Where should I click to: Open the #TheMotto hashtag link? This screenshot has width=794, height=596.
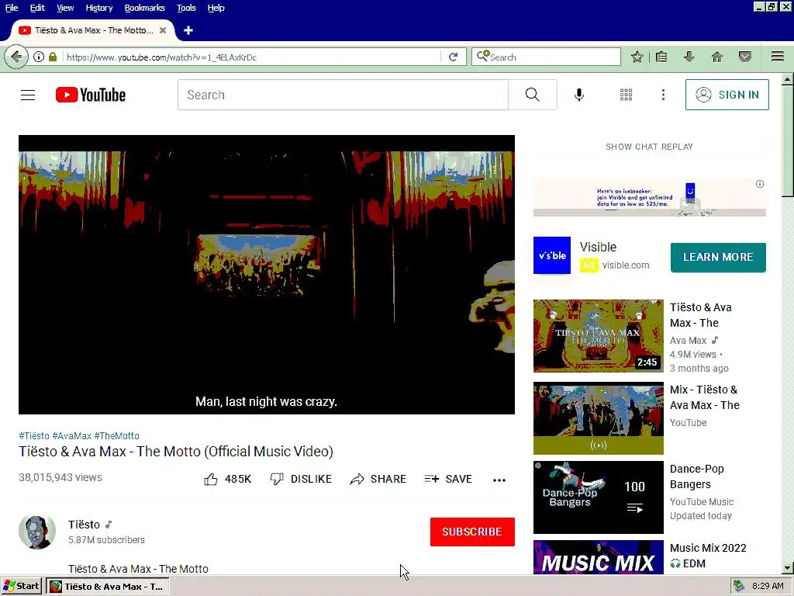[x=116, y=436]
